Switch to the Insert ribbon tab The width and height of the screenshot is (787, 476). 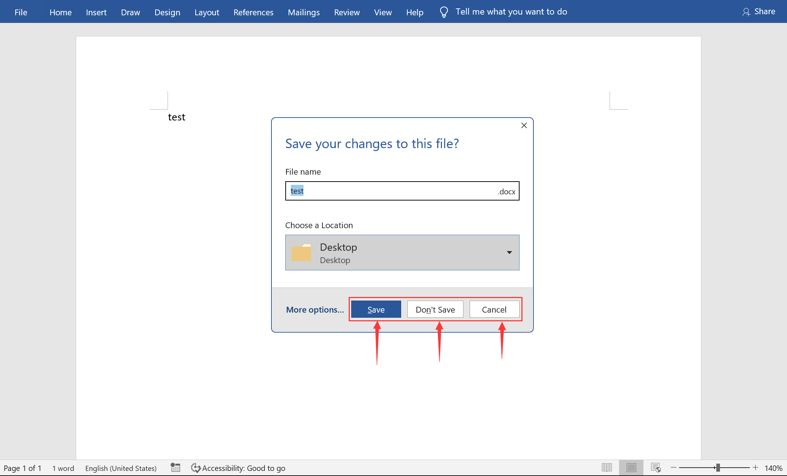click(x=96, y=12)
